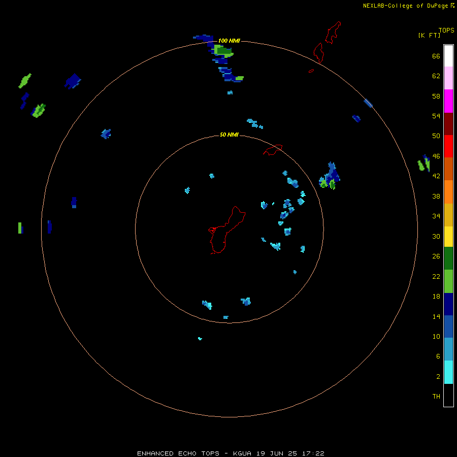Select the '2' legend label
This screenshot has width=457, height=457.
coord(438,377)
